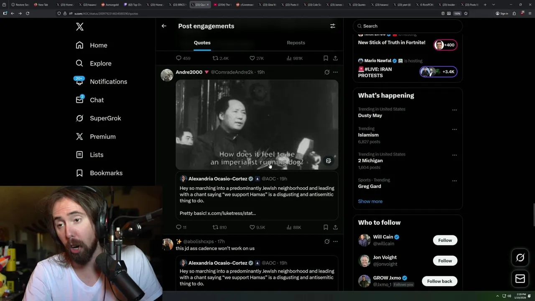Play the Mao video thumbnail
The height and width of the screenshot is (301, 535).
257,125
